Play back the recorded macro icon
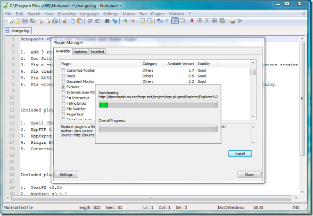This screenshot has width=313, height=216. pyautogui.click(x=207, y=21)
